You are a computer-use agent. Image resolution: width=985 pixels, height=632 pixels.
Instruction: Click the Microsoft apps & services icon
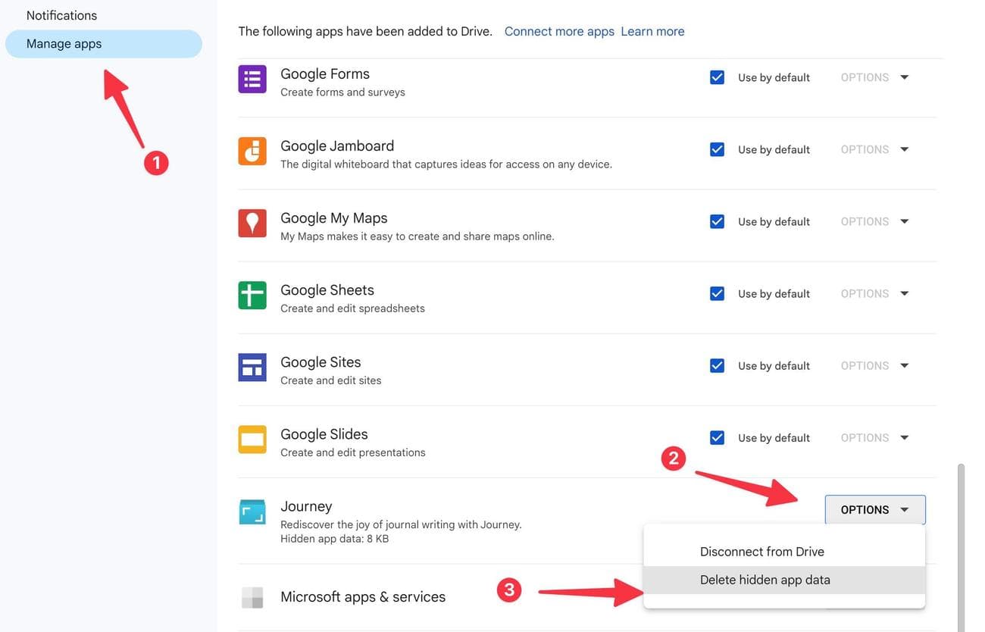pyautogui.click(x=252, y=597)
